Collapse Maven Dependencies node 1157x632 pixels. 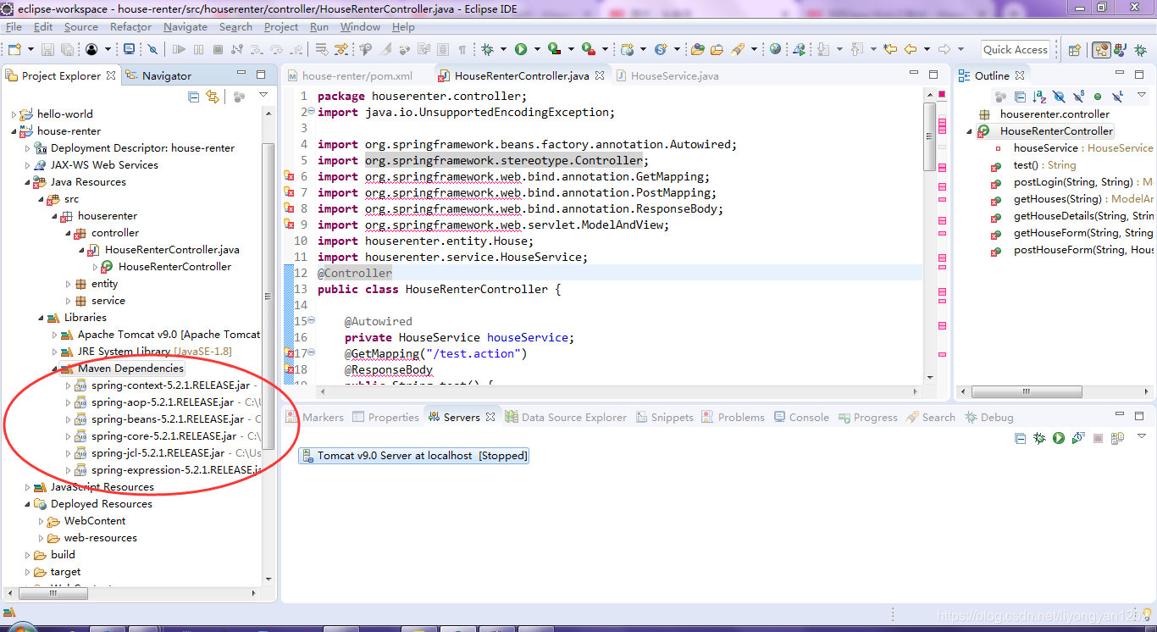tap(54, 369)
